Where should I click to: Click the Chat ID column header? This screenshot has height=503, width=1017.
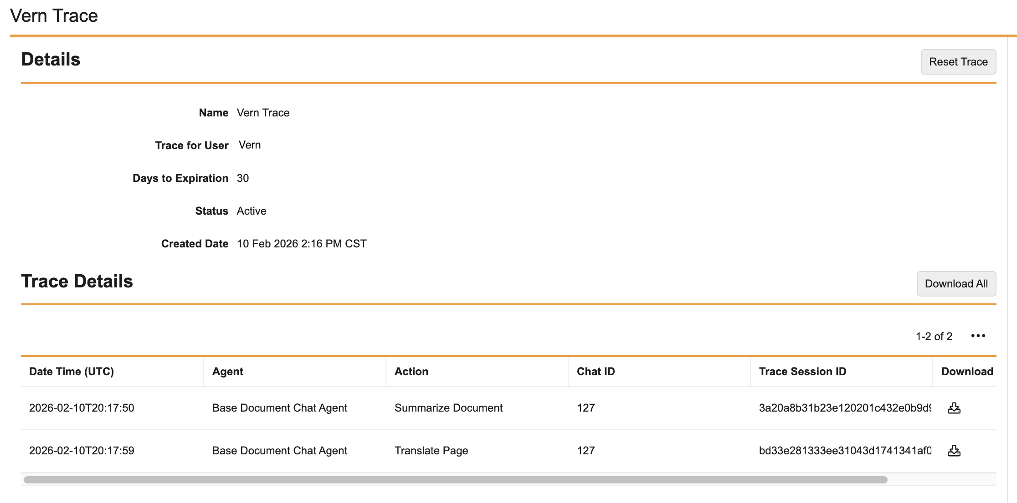596,372
